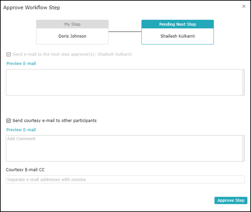Click the Shailesh Kulkarni step box
The height and width of the screenshot is (212, 251).
coord(177,36)
